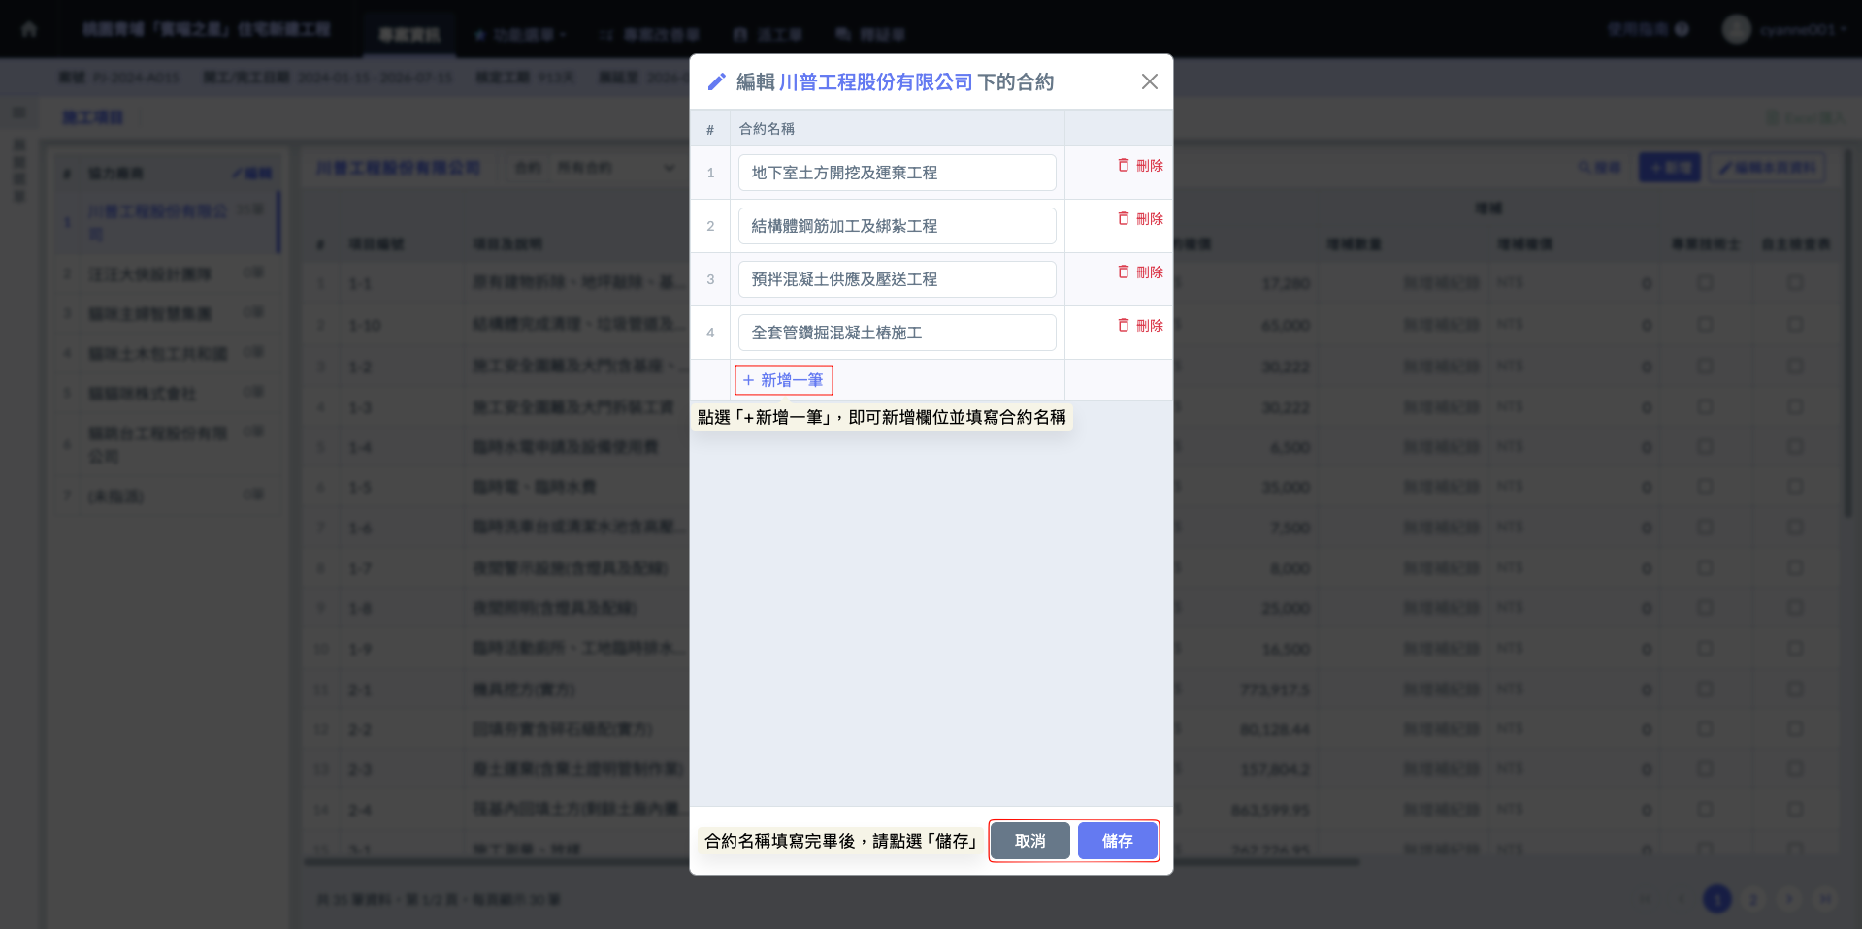Tick the first checkbox in row 1-1

click(1705, 283)
